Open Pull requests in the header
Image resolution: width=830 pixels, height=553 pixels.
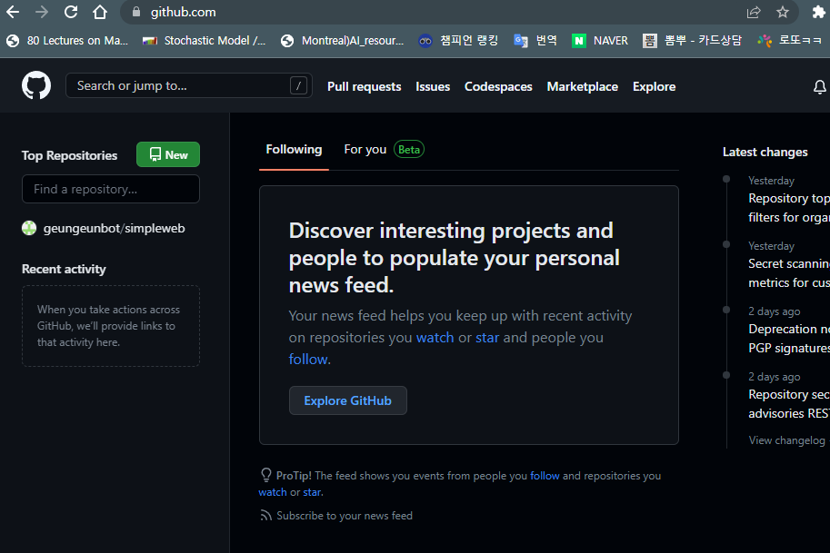365,86
